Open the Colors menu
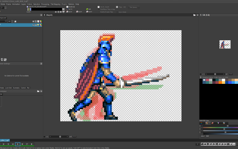Viewport: 238px width, 149px height. pos(30,4)
